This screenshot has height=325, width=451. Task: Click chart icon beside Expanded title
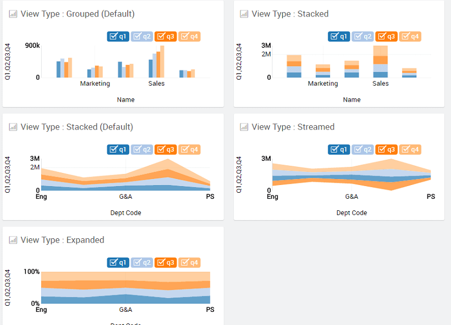point(13,240)
